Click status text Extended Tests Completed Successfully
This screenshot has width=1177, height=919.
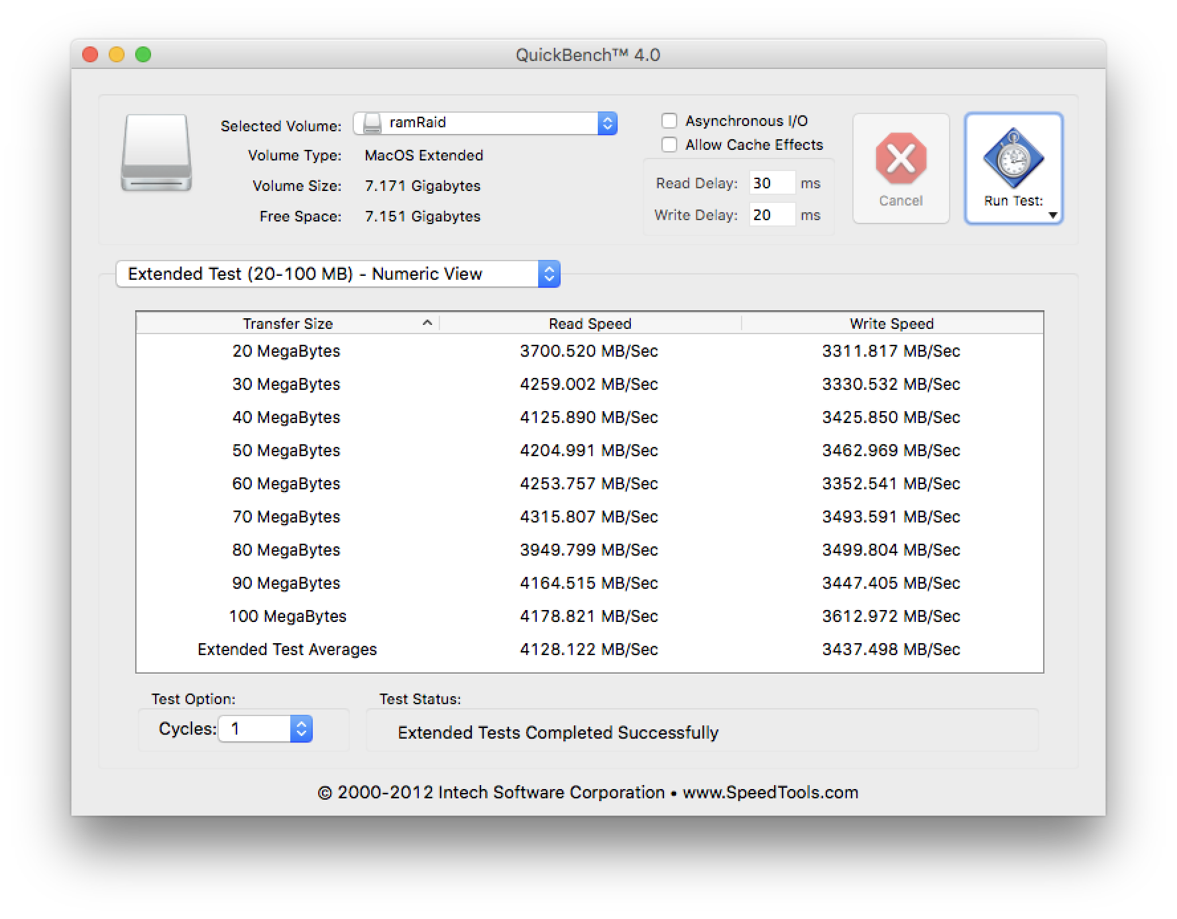[x=558, y=733]
